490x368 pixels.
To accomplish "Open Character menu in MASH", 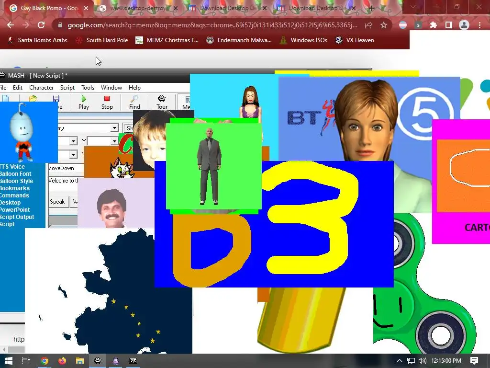I will tap(41, 88).
